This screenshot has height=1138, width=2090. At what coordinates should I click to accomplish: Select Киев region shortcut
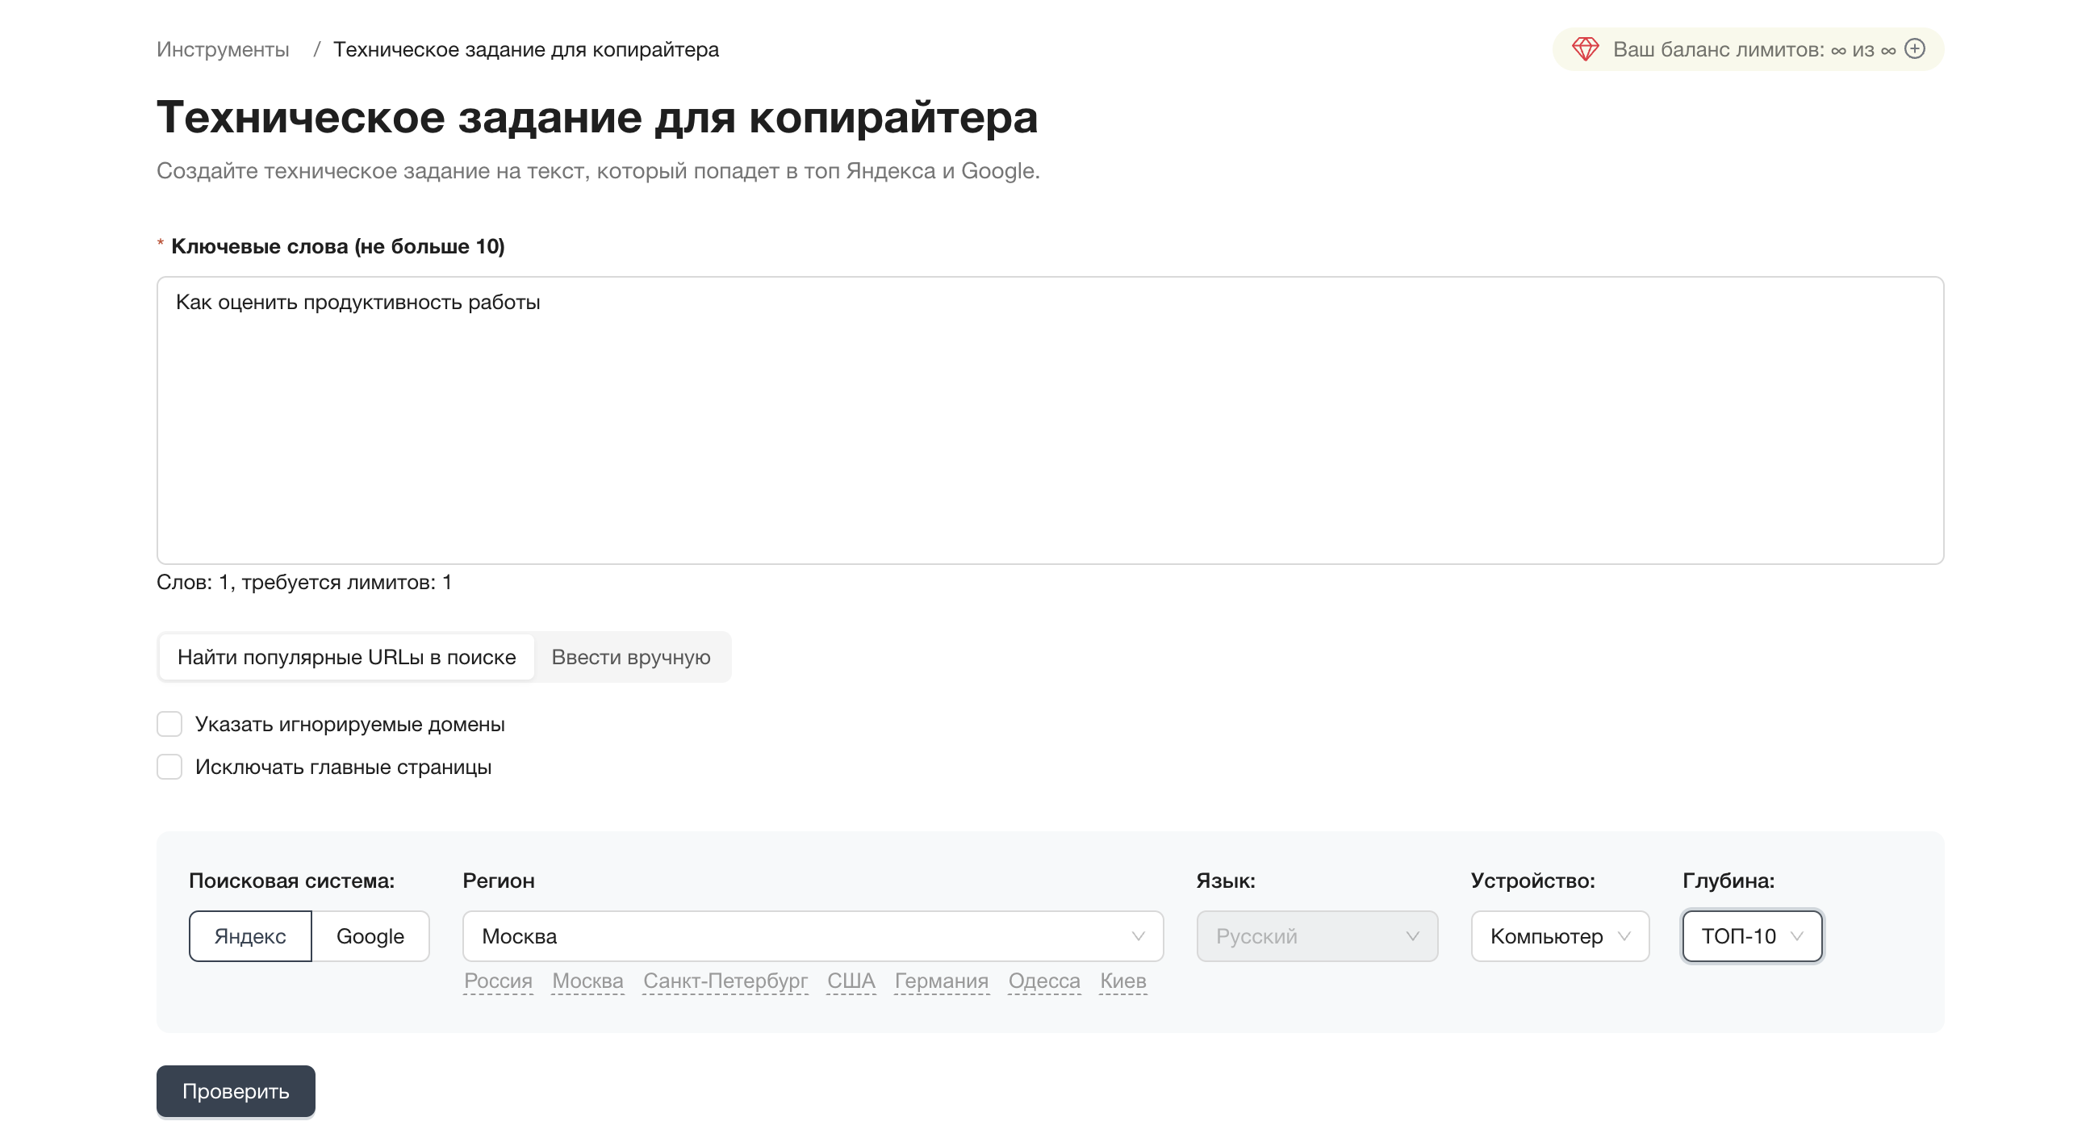click(x=1122, y=981)
